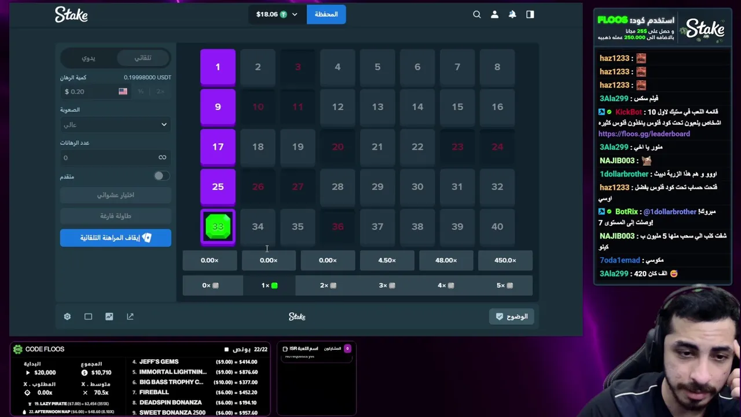The width and height of the screenshot is (741, 417).
Task: Open the search magnifier icon
Action: tap(477, 14)
